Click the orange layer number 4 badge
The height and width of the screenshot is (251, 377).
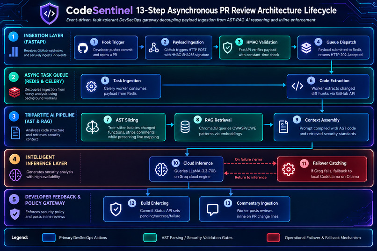click(x=14, y=159)
